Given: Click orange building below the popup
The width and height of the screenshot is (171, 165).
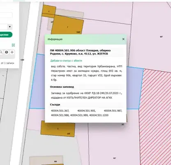Looking at the screenshot, I should 58,129.
